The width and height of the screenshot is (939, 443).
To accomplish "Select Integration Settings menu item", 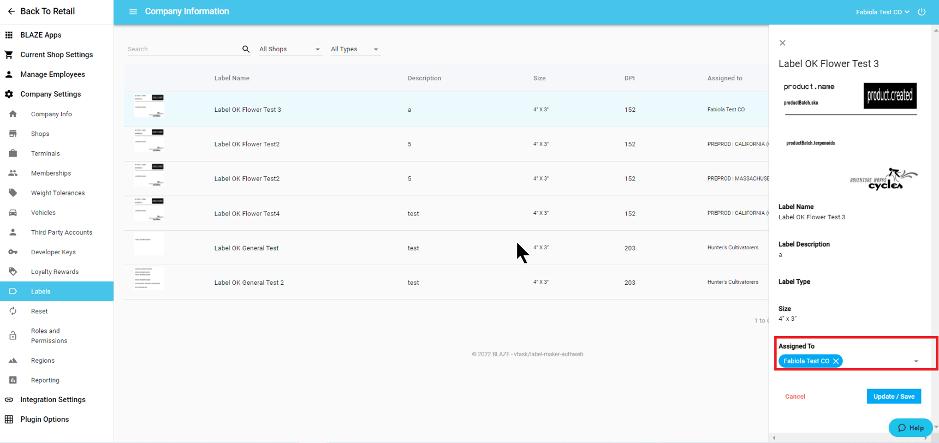I will tap(53, 399).
